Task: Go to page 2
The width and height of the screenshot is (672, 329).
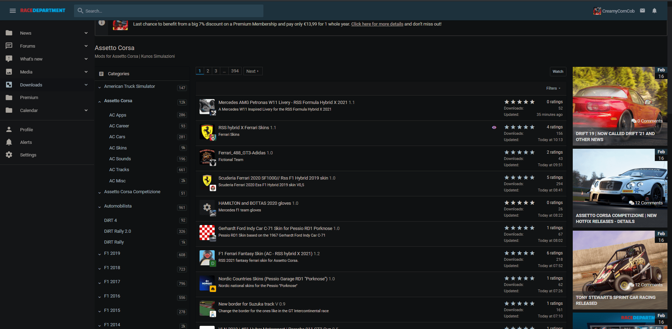Action: [x=208, y=71]
